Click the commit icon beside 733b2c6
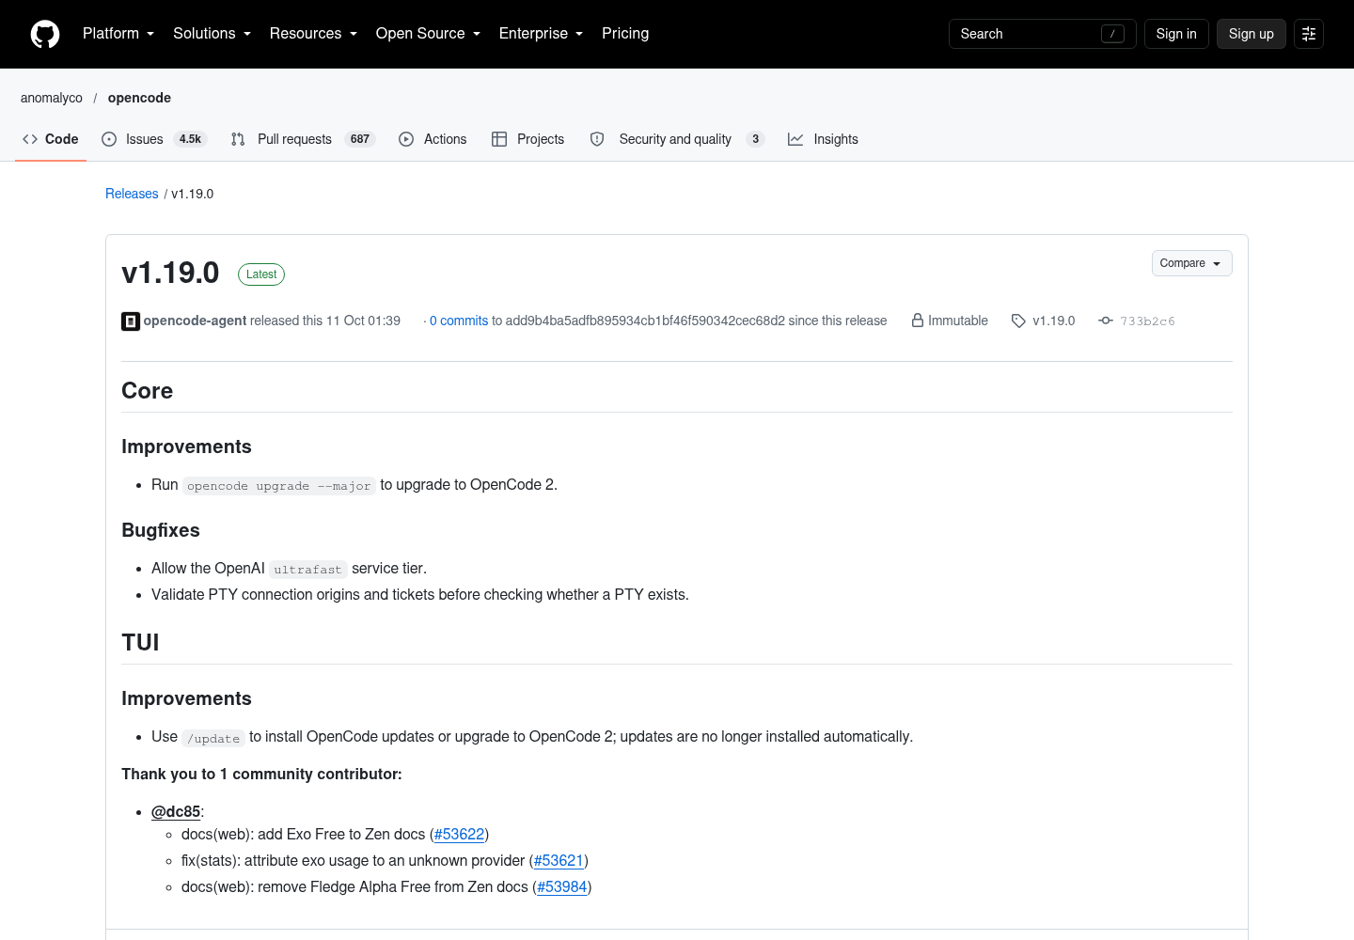This screenshot has height=940, width=1354. point(1106,321)
